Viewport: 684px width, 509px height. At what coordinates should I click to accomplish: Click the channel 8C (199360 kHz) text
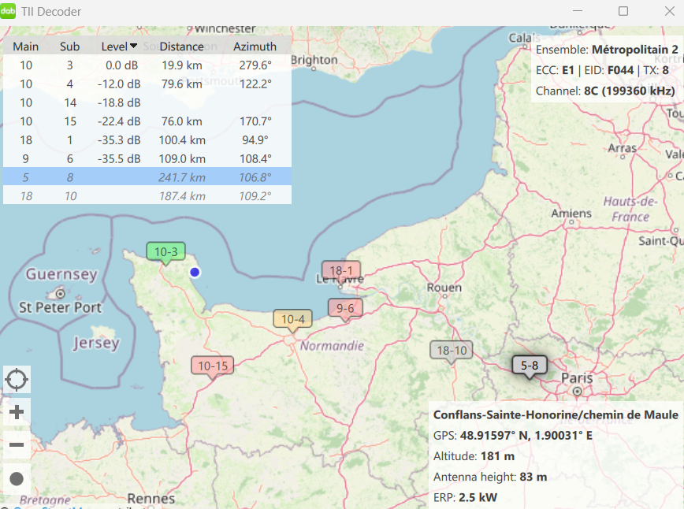[629, 91]
